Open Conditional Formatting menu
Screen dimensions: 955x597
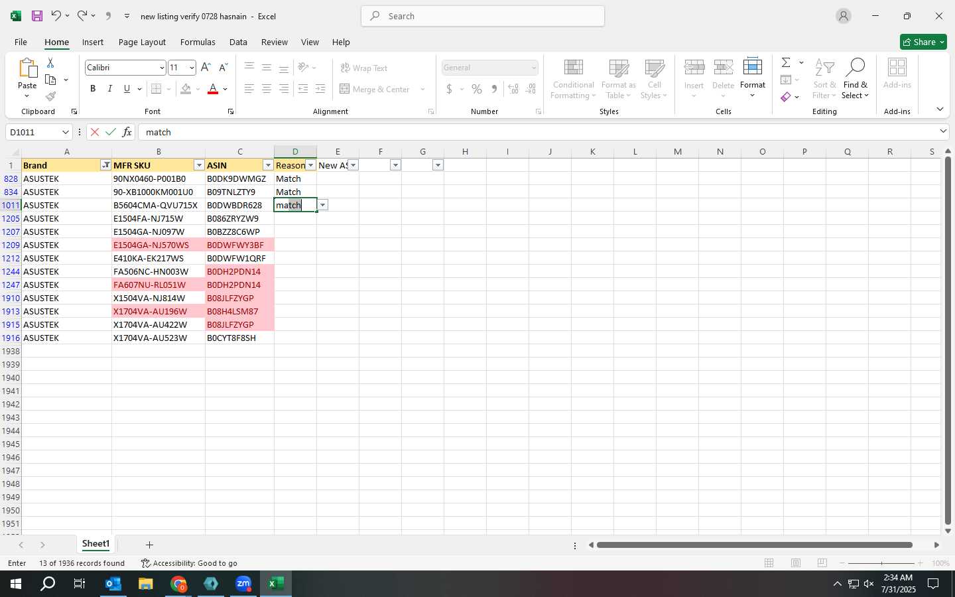[573, 79]
